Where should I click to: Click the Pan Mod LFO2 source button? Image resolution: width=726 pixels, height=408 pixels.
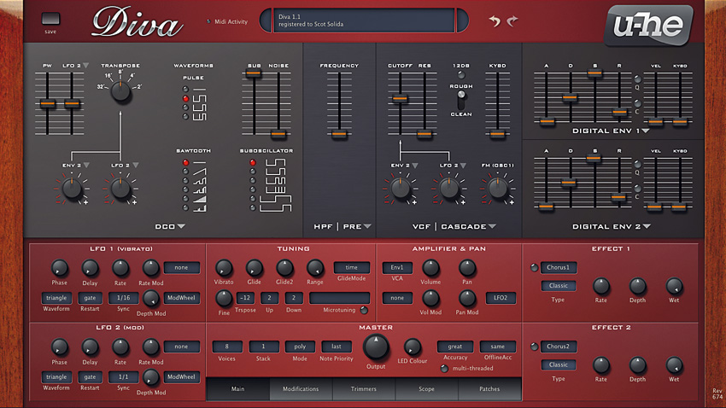[501, 298]
